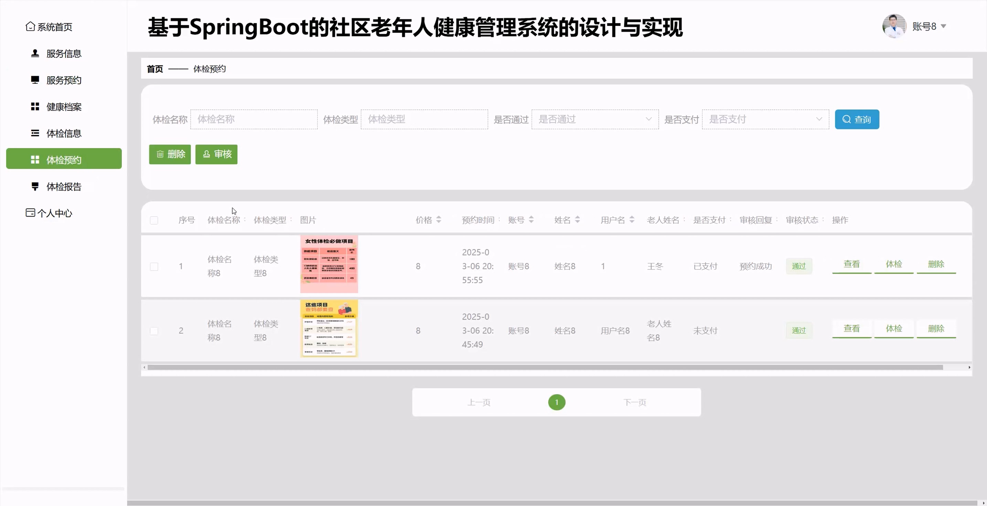Expand the 账号8 account menu arrow

(944, 27)
